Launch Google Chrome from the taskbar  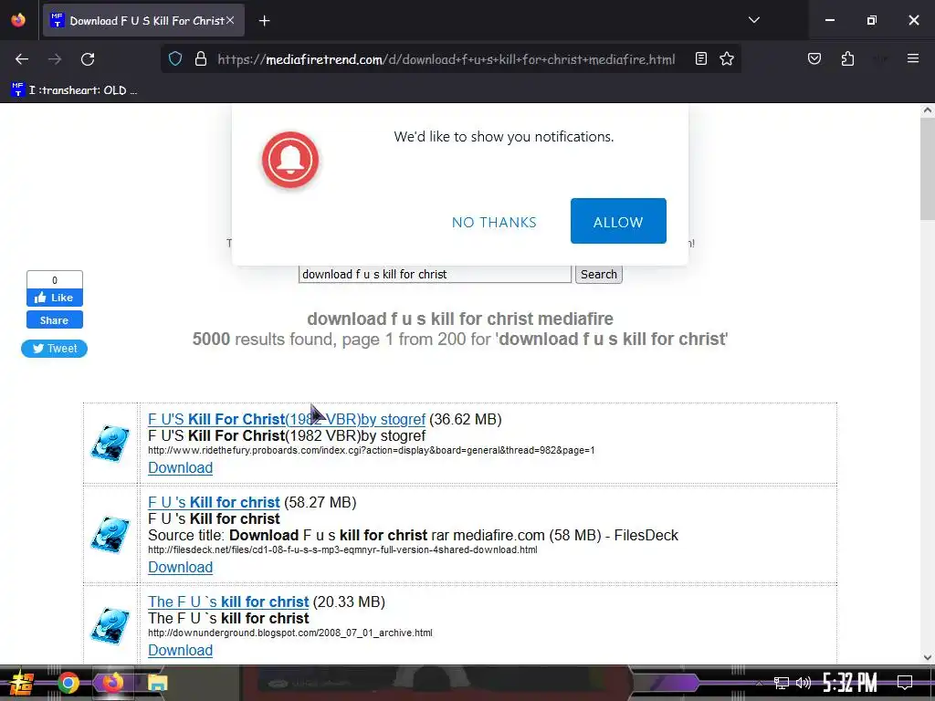68,683
